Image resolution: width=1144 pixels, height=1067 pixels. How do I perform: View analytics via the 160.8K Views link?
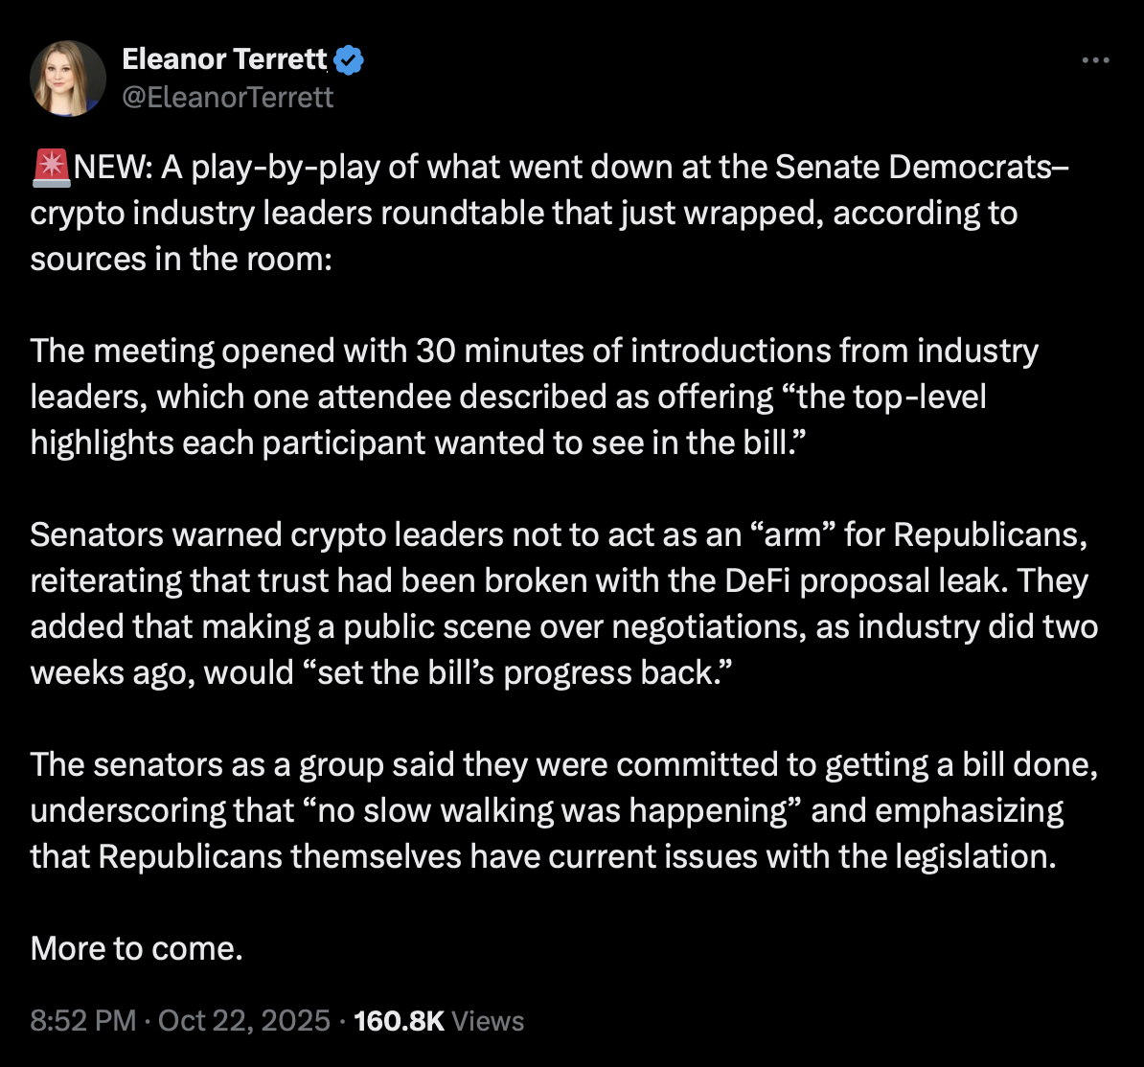tap(439, 1021)
